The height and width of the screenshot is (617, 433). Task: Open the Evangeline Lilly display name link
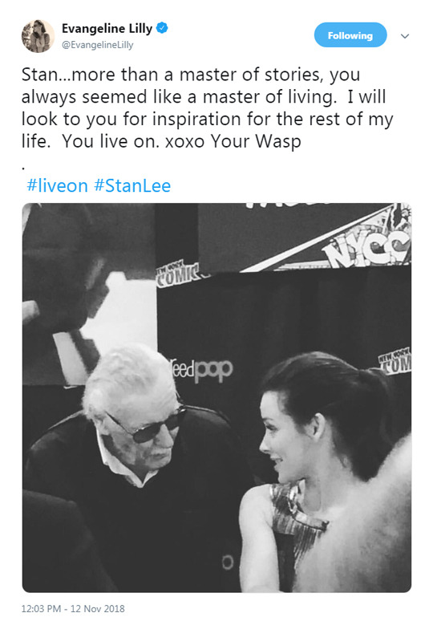107,28
